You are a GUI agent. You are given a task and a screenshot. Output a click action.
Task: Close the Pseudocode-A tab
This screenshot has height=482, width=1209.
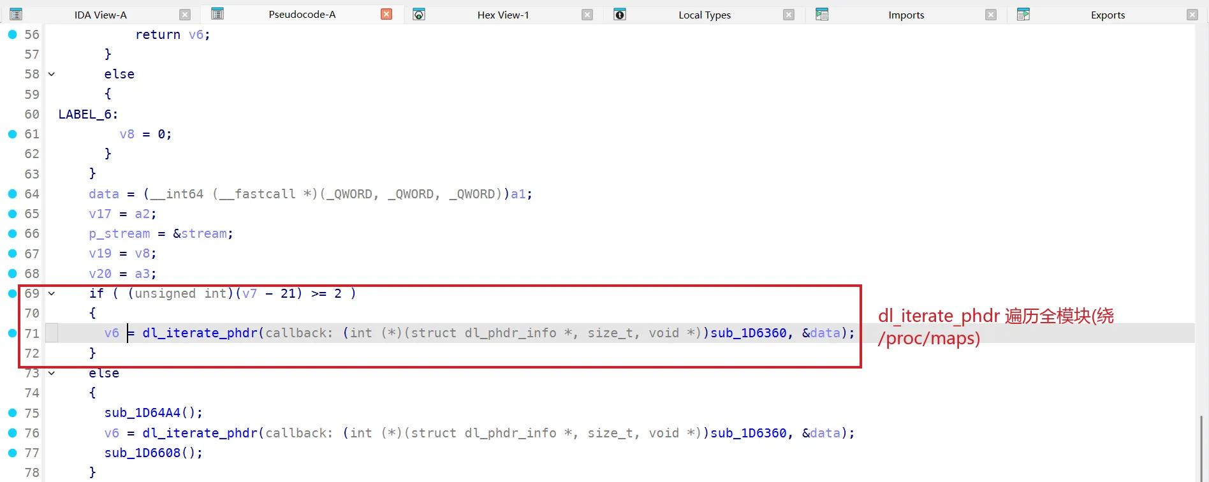tap(386, 14)
